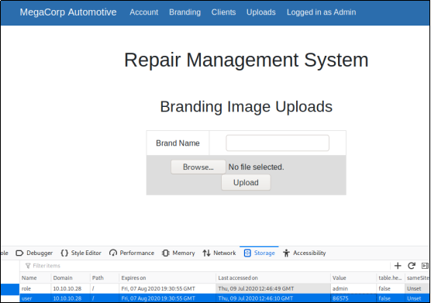Open the Account nav link

pos(143,12)
